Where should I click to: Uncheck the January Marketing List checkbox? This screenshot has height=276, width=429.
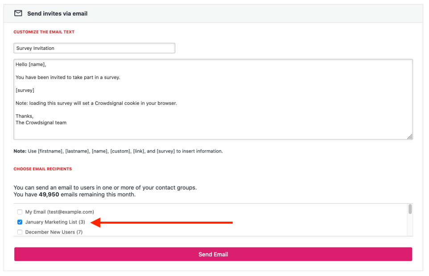click(x=20, y=222)
